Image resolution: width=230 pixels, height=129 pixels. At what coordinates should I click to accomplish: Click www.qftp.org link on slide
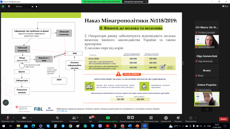coord(62,111)
